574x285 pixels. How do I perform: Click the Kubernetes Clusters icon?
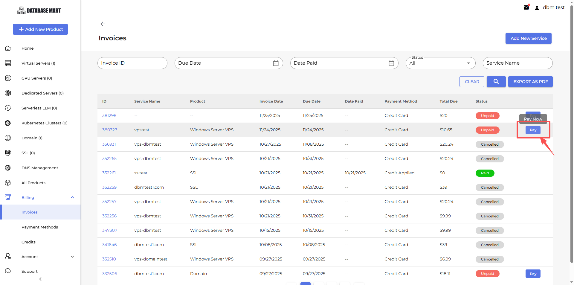tap(8, 123)
